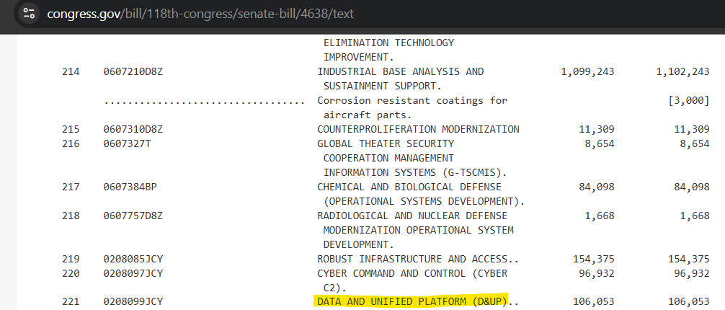The width and height of the screenshot is (725, 310).
Task: Select "SUSTAINMENT SUPPORT." text
Action: coord(383,86)
